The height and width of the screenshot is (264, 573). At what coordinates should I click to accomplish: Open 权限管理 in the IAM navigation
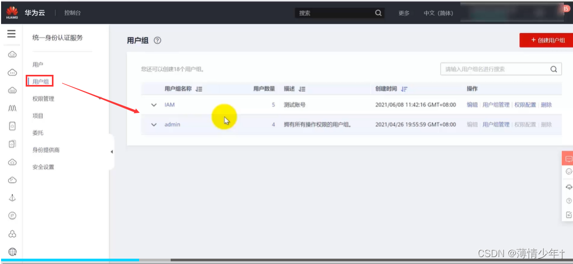[x=43, y=99]
